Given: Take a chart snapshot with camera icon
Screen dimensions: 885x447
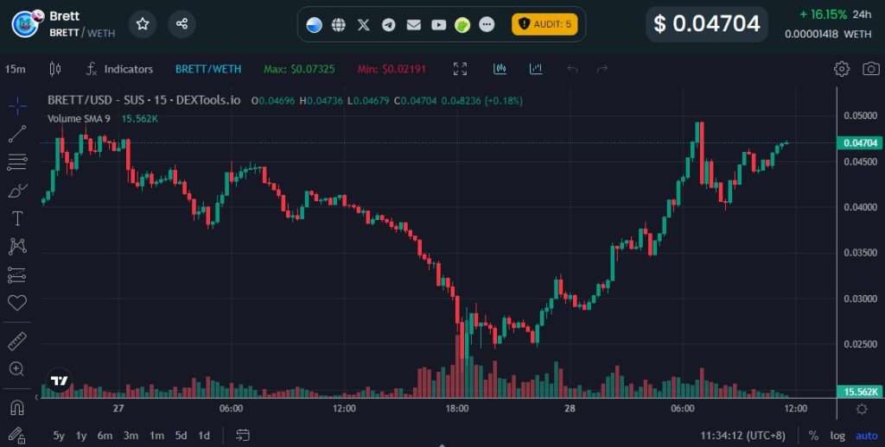Looking at the screenshot, I should point(870,69).
